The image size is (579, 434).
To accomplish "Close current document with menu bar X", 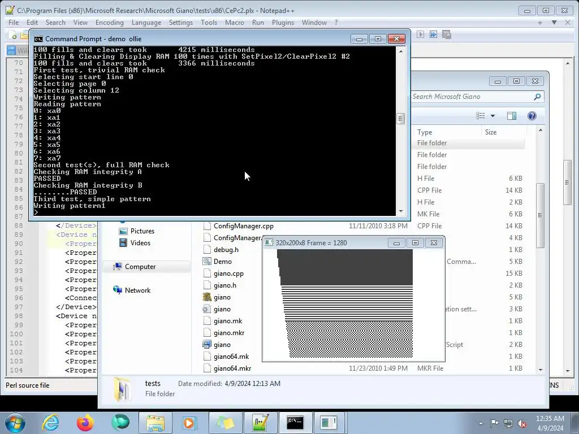I will 568,23.
